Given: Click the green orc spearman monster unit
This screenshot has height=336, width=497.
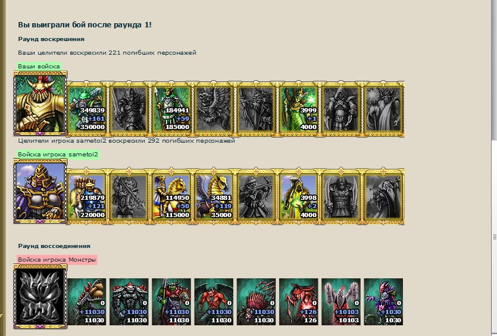Looking at the screenshot, I should [x=171, y=302].
